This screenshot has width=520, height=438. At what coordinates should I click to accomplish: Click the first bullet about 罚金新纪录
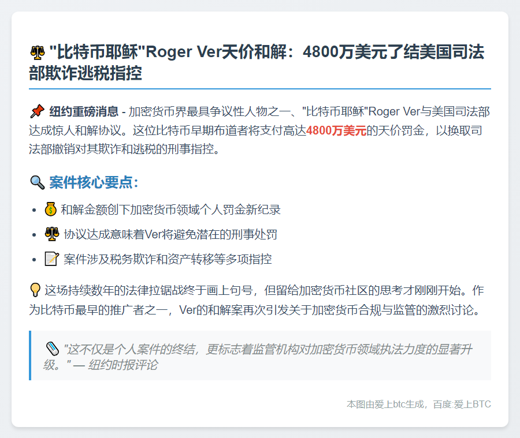tap(168, 208)
